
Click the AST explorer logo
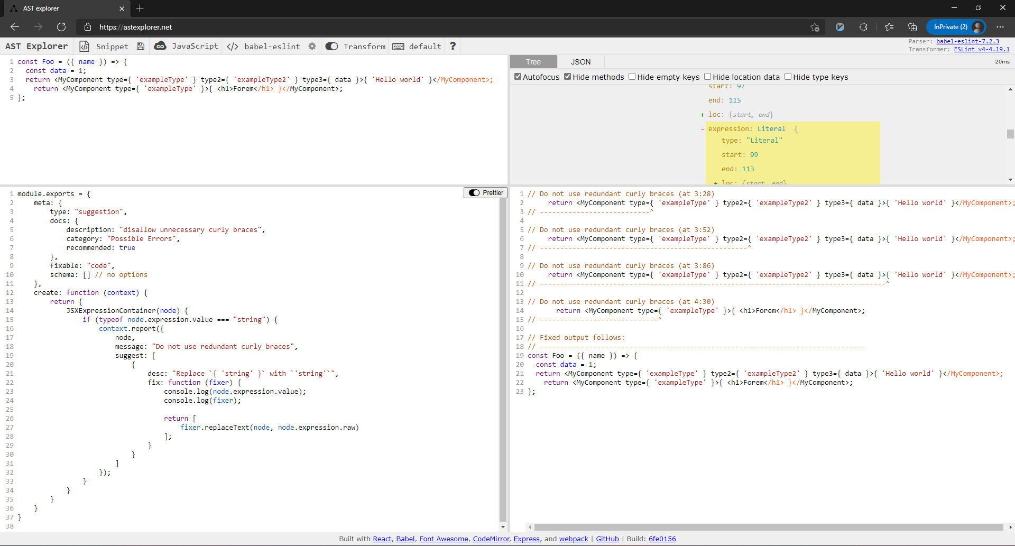(36, 46)
